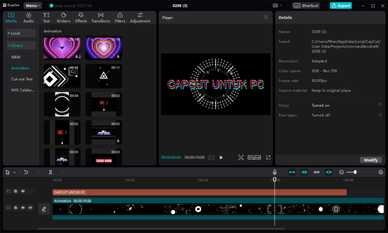The height and width of the screenshot is (233, 388).
Task: Click the timeline grid view icon in player
Action: pyautogui.click(x=211, y=157)
